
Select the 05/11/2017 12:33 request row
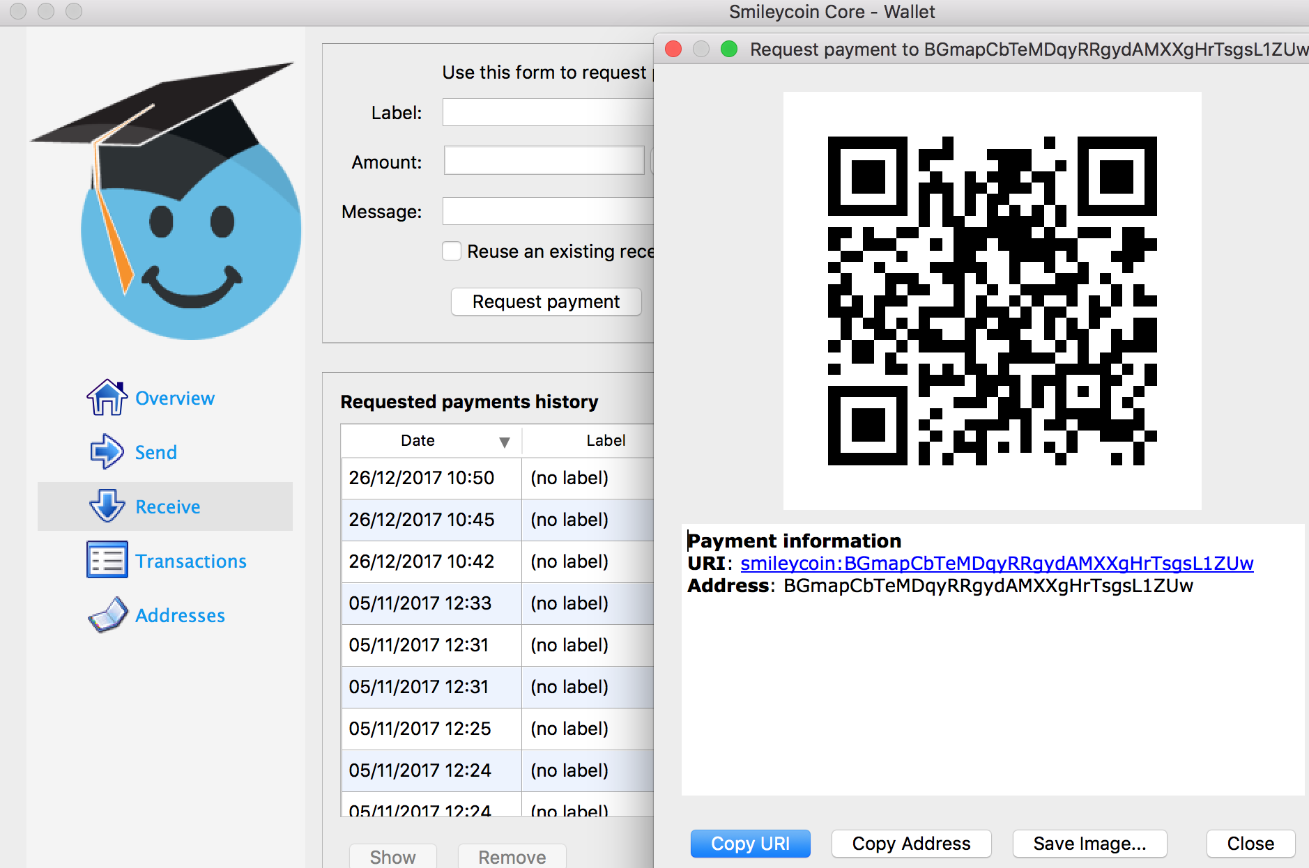[498, 603]
